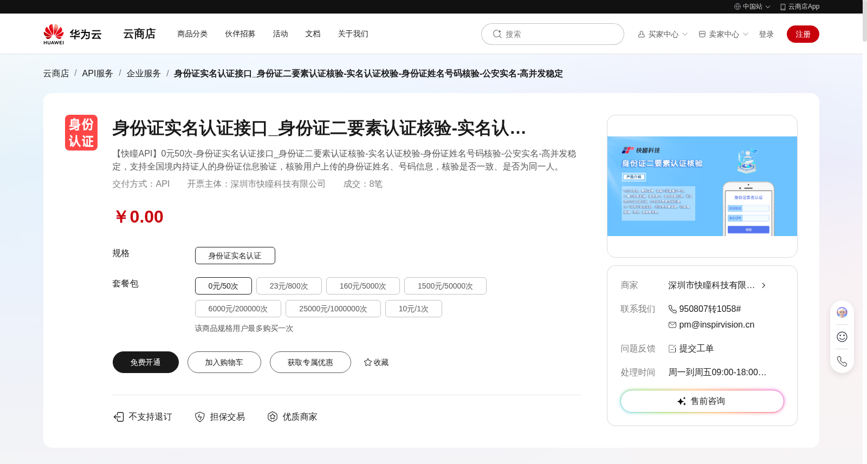The image size is (867, 464).
Task: Go to 企业服务 in the breadcrumb
Action: coord(144,74)
